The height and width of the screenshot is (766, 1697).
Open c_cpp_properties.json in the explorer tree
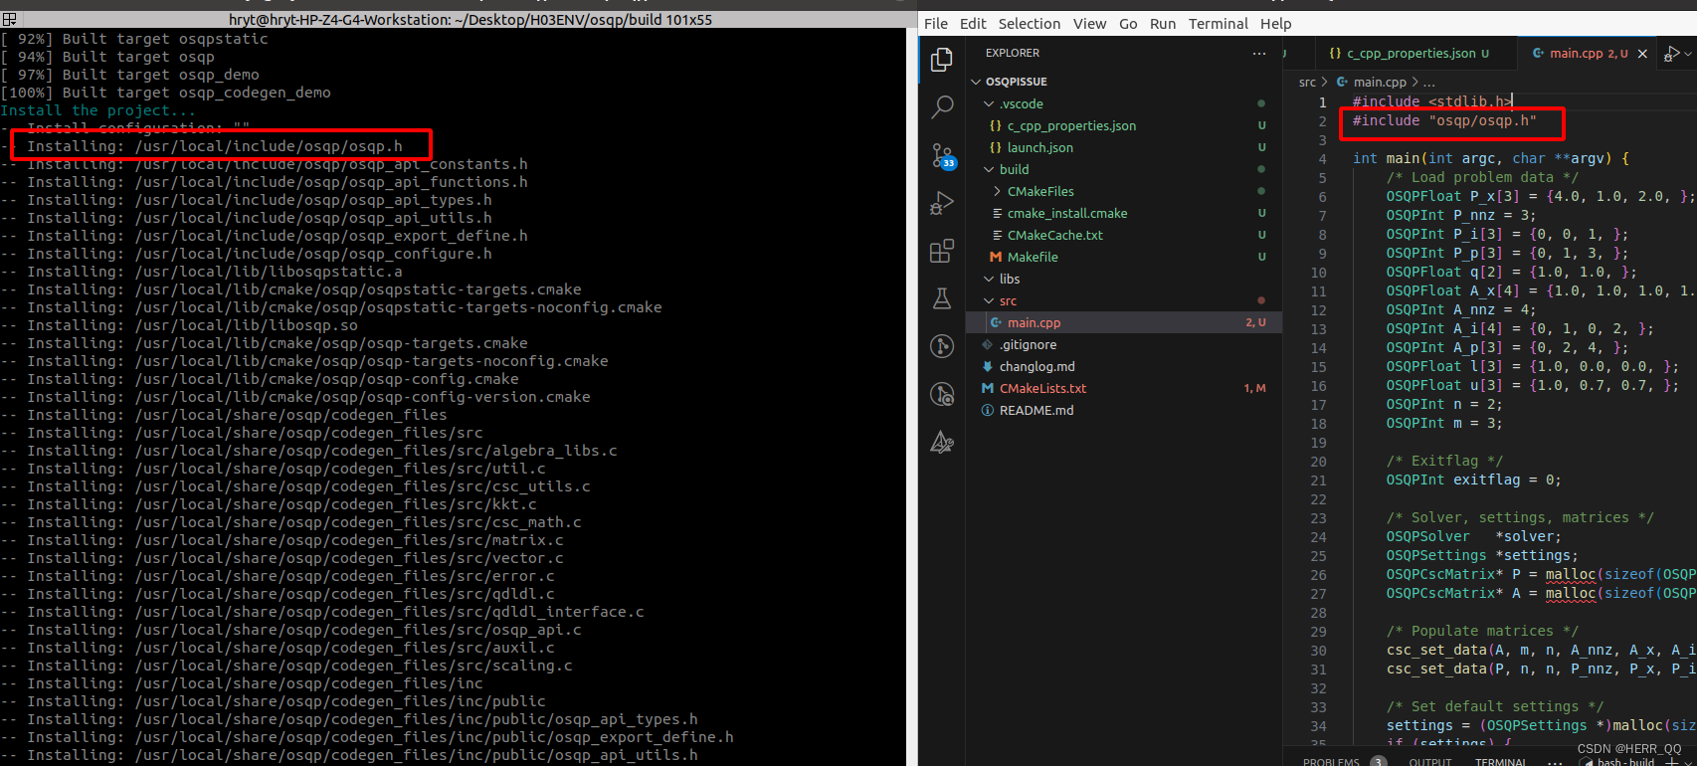1124,125
